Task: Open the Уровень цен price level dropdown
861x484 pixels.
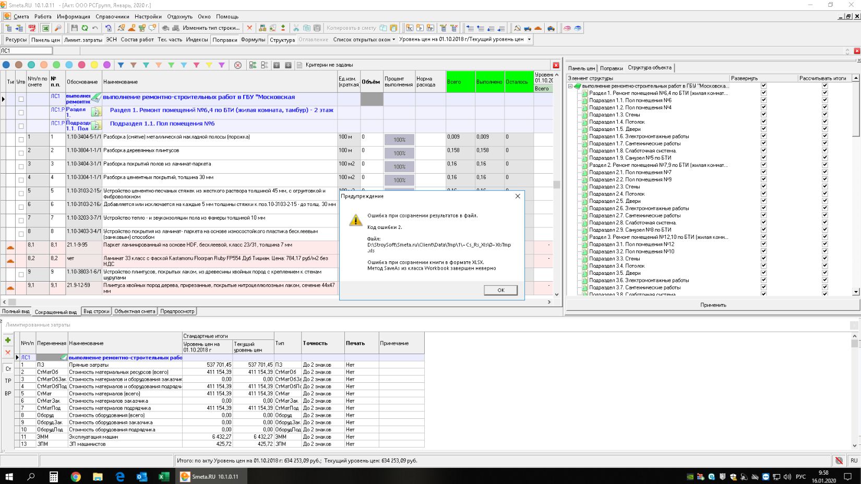Action: pos(529,40)
